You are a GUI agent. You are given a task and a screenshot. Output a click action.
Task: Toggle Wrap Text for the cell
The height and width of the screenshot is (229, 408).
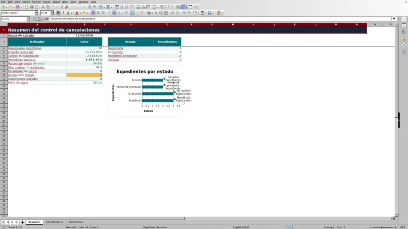[x=126, y=13]
